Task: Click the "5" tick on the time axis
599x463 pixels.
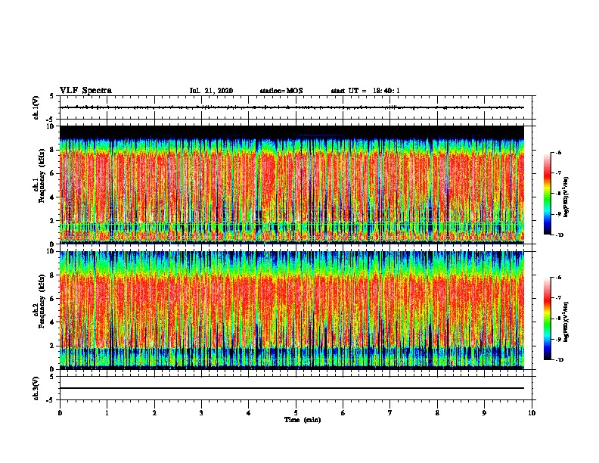Action: 296,413
